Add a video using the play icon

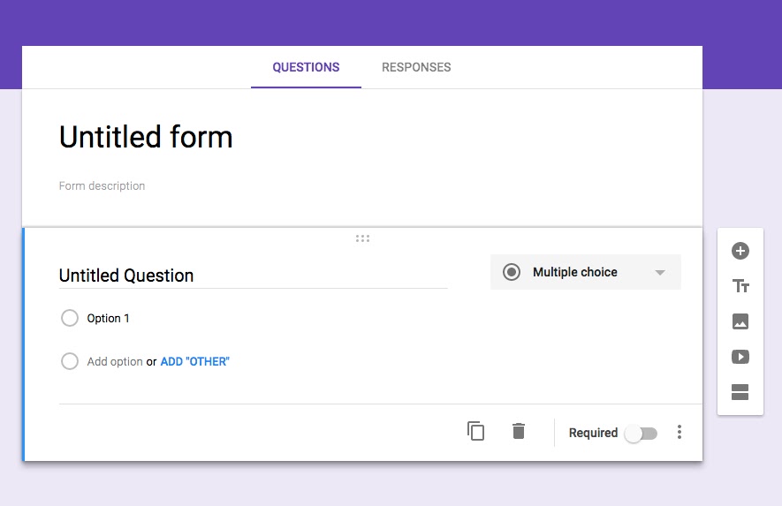click(x=740, y=357)
